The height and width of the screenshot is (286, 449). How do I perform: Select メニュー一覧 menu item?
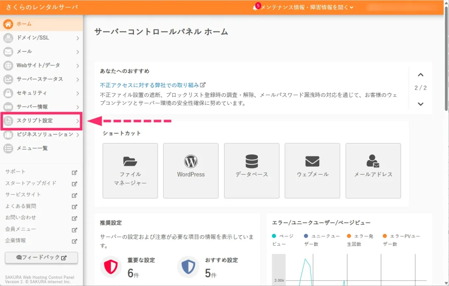point(42,148)
